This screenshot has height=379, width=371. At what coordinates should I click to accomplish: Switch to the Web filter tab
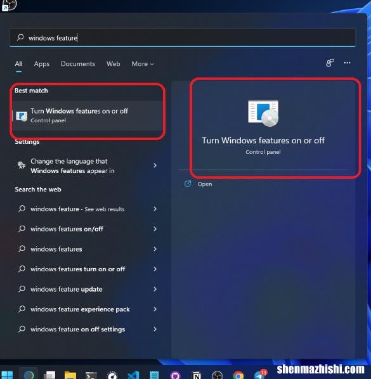[x=113, y=64]
